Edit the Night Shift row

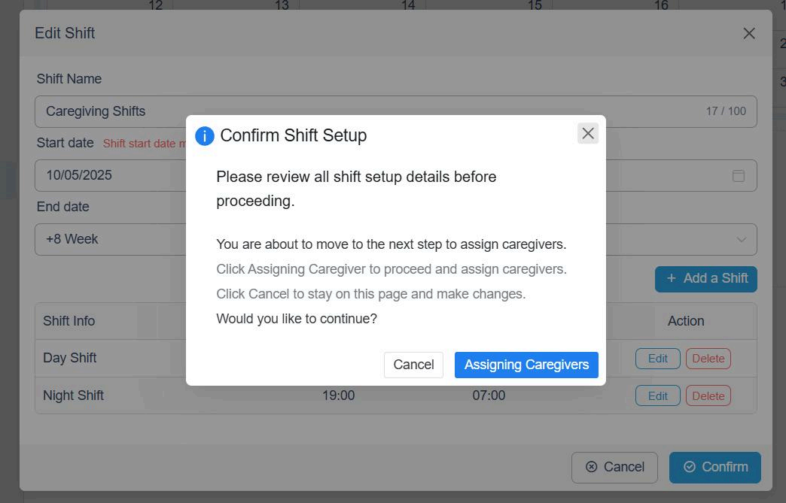point(657,395)
